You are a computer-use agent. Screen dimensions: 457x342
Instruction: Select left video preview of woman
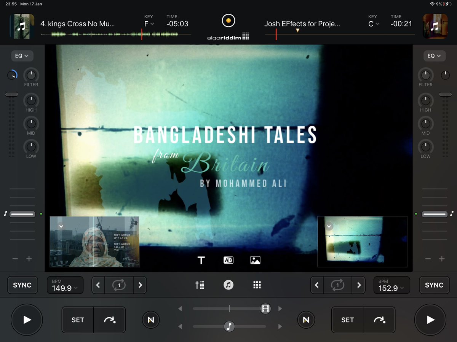point(94,242)
